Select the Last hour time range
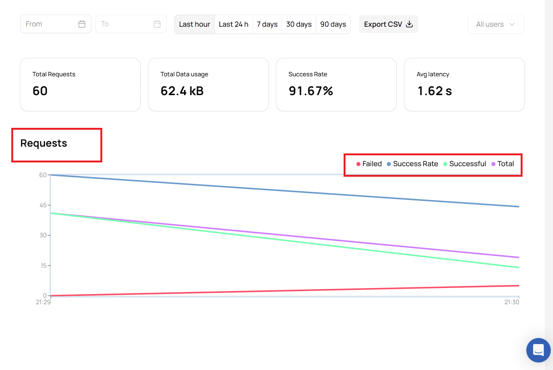This screenshot has width=553, height=370. coord(194,24)
